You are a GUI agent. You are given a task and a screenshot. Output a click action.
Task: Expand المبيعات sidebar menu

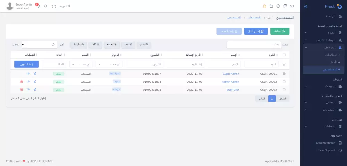(x=323, y=86)
